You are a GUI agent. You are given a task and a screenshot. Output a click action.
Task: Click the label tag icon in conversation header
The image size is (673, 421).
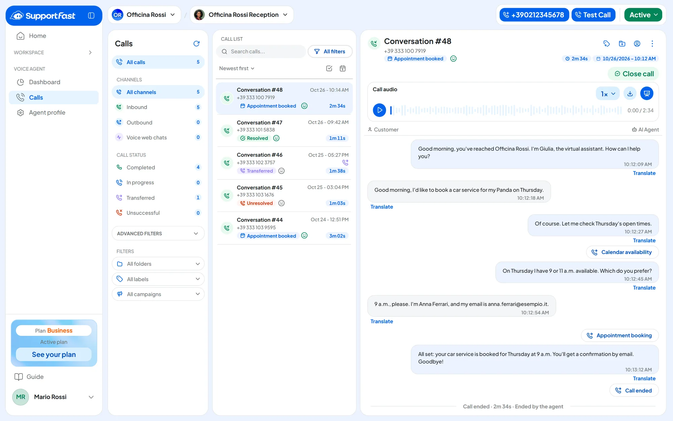[606, 43]
